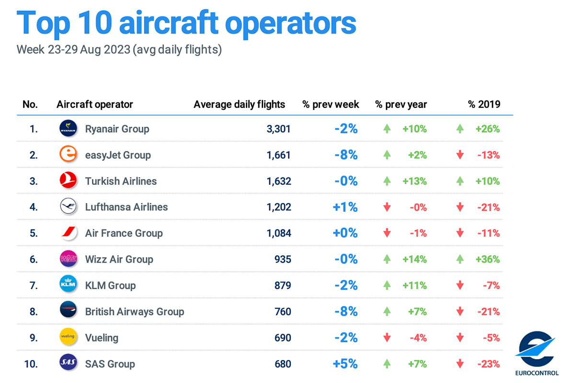Click the British Airways Group logo
Screen dimensions: 575x383
point(68,311)
